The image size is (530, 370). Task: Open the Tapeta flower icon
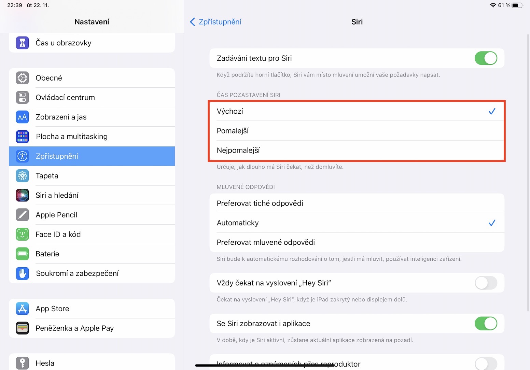tap(23, 176)
